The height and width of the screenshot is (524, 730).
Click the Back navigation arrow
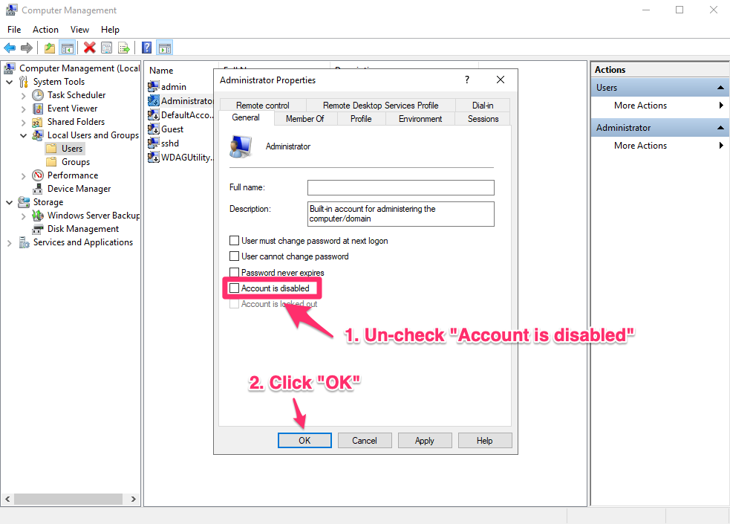tap(10, 48)
